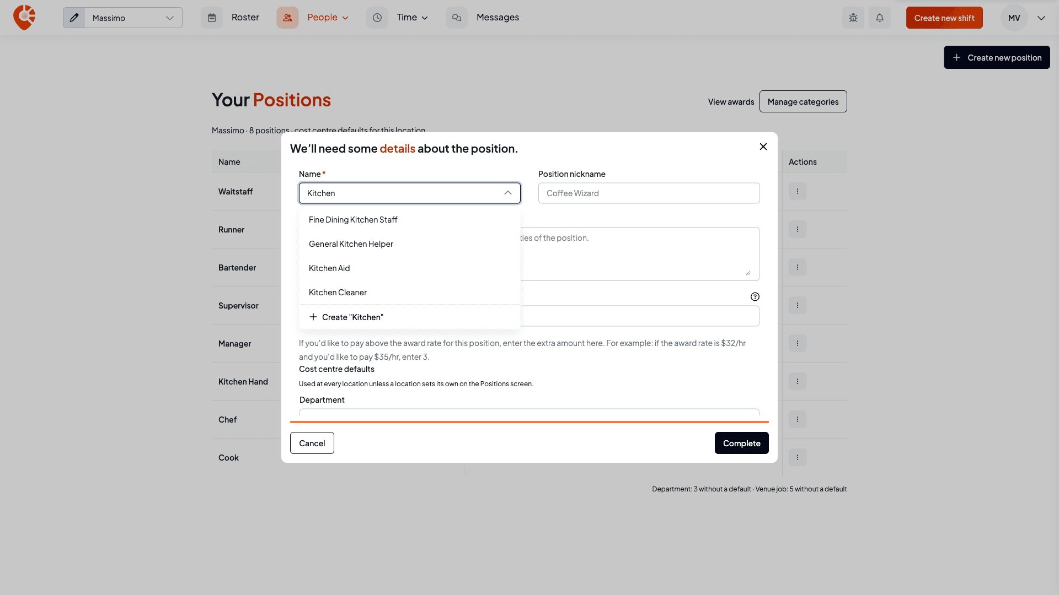The image size is (1059, 595).
Task: Click the position description text area
Action: [x=640, y=254]
